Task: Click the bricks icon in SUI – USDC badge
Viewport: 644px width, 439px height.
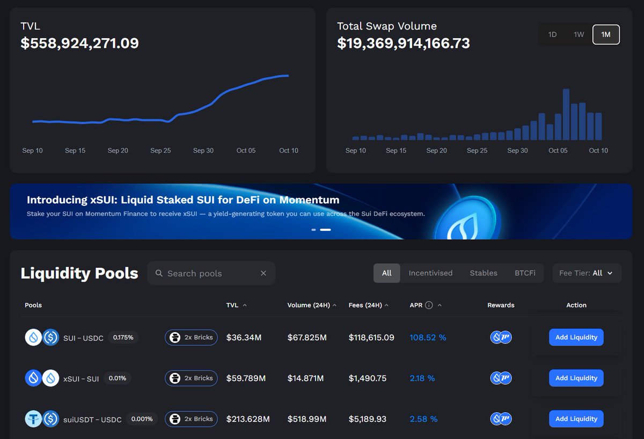Action: pos(174,337)
